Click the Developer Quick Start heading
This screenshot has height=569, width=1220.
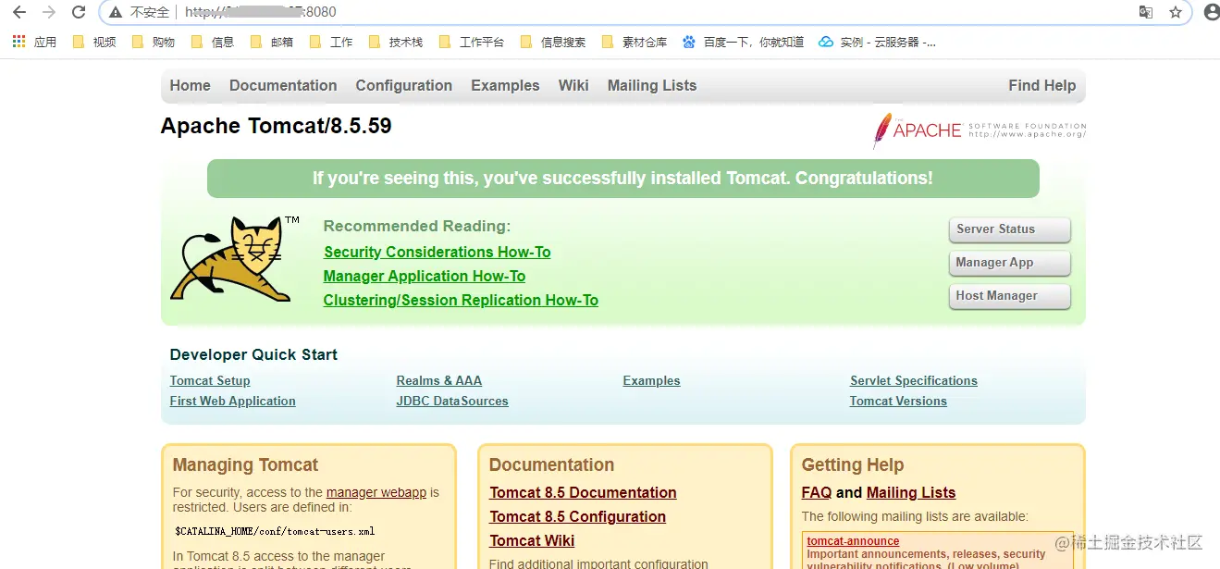coord(253,354)
